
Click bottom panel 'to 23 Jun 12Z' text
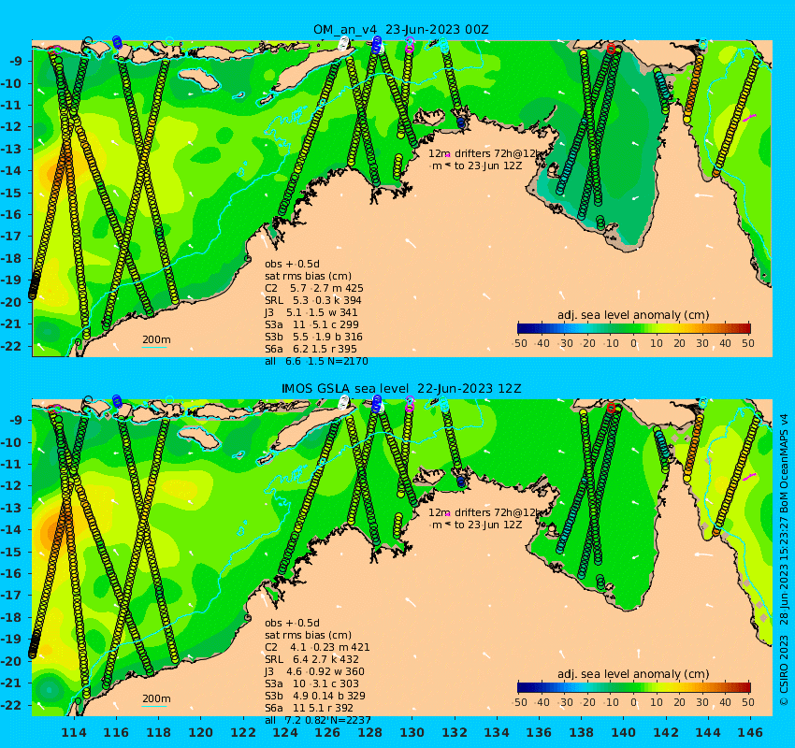pyautogui.click(x=487, y=525)
